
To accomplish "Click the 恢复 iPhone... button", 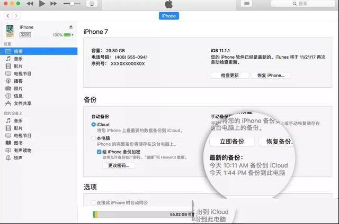I will pyautogui.click(x=271, y=76).
